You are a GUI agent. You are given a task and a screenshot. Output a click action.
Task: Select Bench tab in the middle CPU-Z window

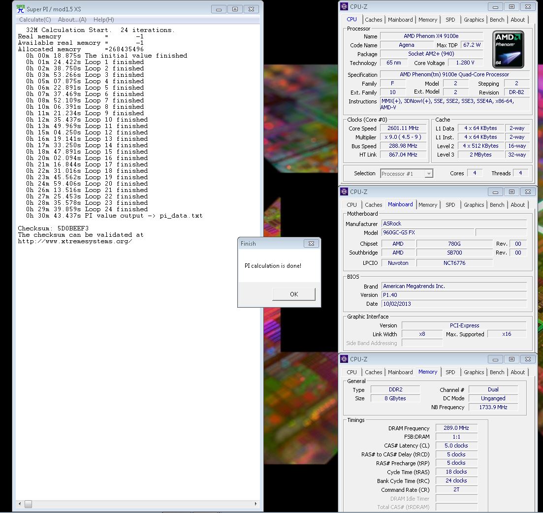coord(497,205)
